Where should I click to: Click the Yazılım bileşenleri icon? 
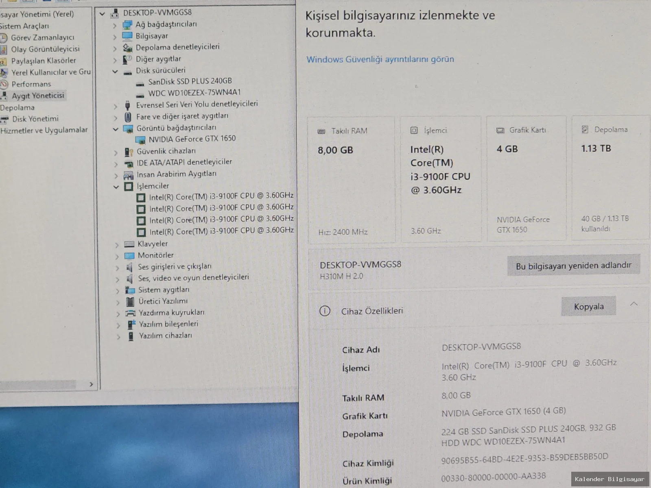pos(131,325)
